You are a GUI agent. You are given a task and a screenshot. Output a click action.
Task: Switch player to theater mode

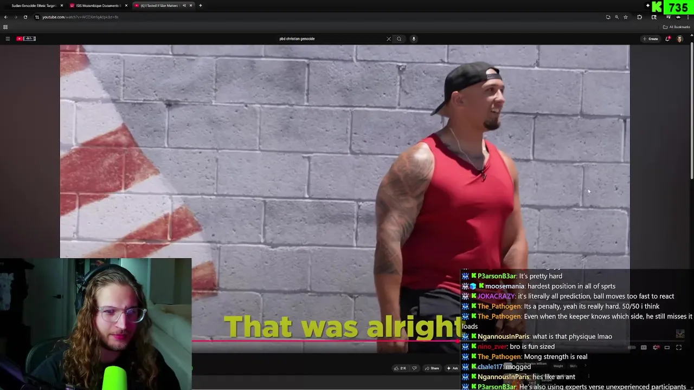click(x=667, y=348)
